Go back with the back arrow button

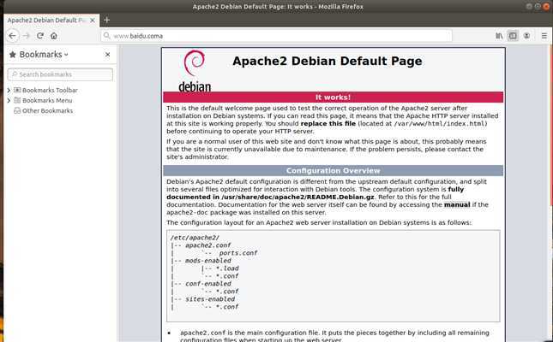click(x=12, y=36)
